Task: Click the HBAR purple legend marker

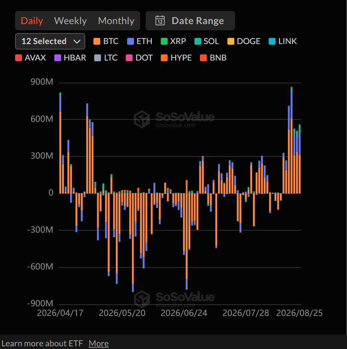Action: click(58, 58)
